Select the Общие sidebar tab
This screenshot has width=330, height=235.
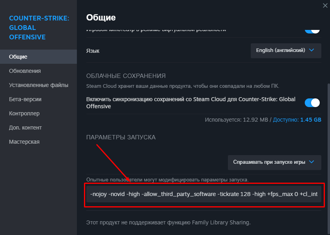point(18,57)
